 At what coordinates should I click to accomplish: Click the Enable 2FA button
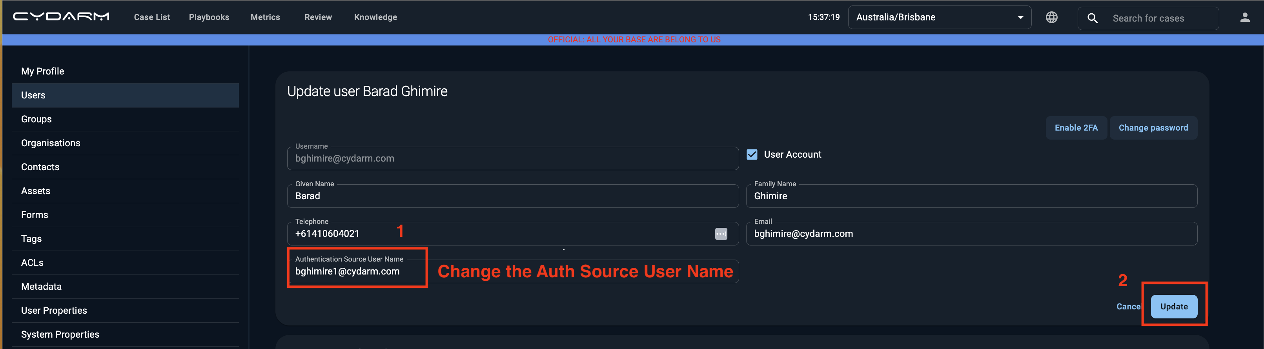click(1076, 128)
